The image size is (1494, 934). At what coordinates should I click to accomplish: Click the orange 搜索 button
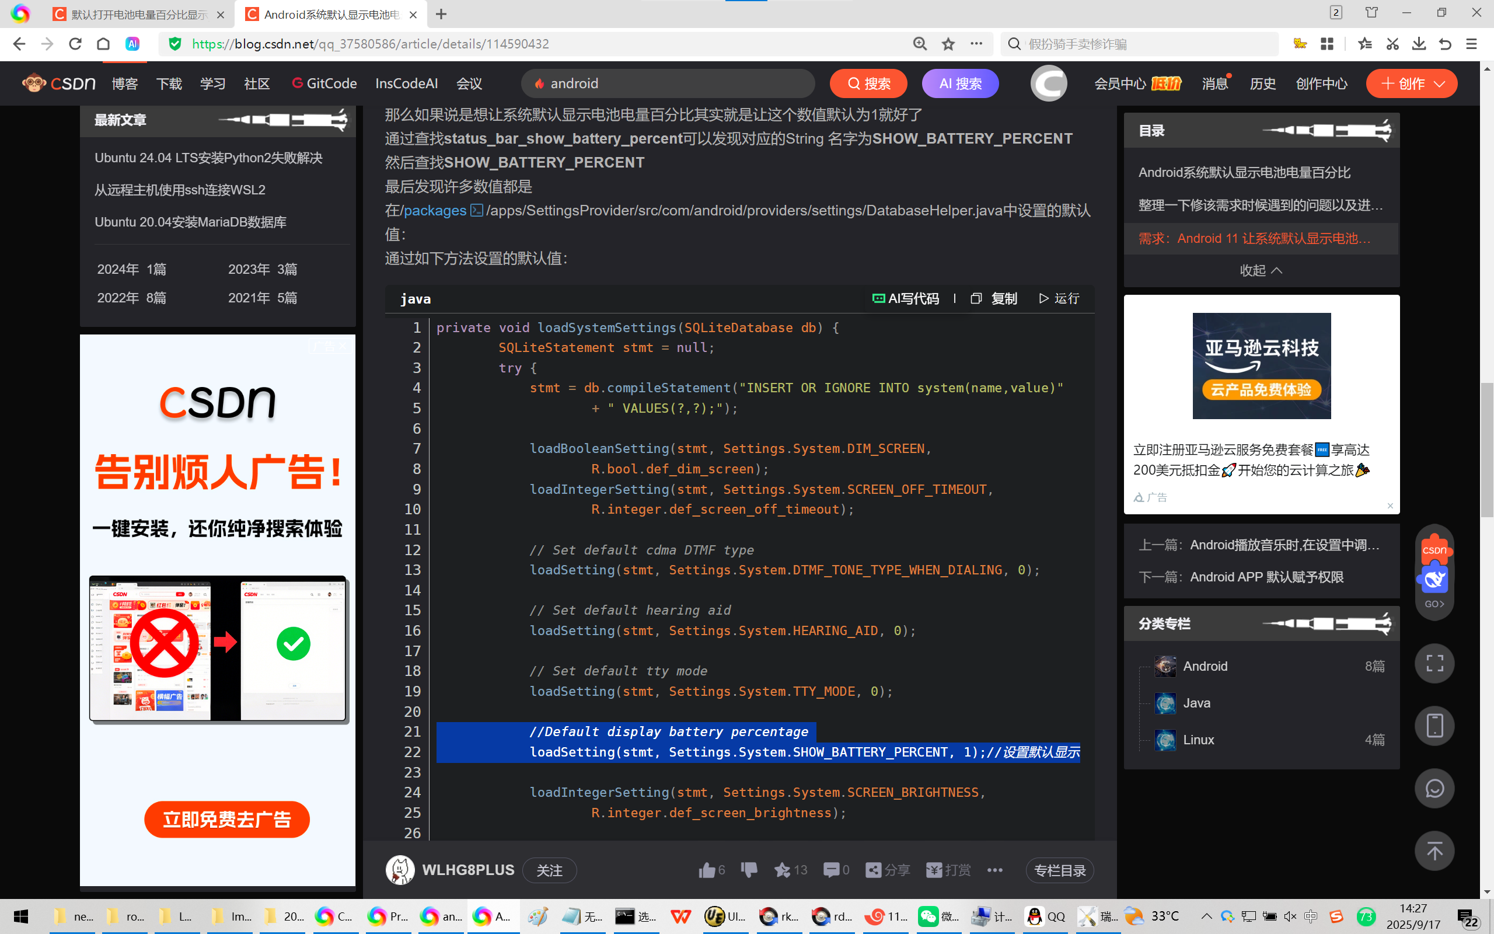point(868,83)
